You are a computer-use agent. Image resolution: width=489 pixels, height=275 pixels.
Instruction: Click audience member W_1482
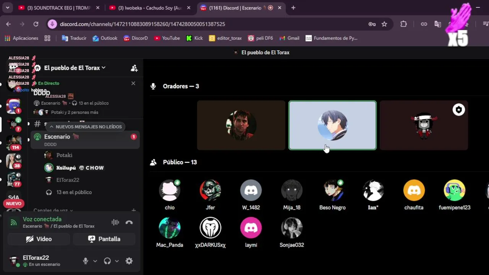[251, 195]
